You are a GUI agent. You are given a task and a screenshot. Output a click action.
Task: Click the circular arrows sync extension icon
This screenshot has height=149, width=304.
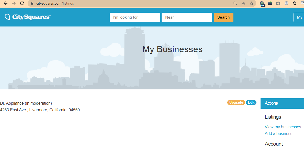pyautogui.click(x=295, y=3)
